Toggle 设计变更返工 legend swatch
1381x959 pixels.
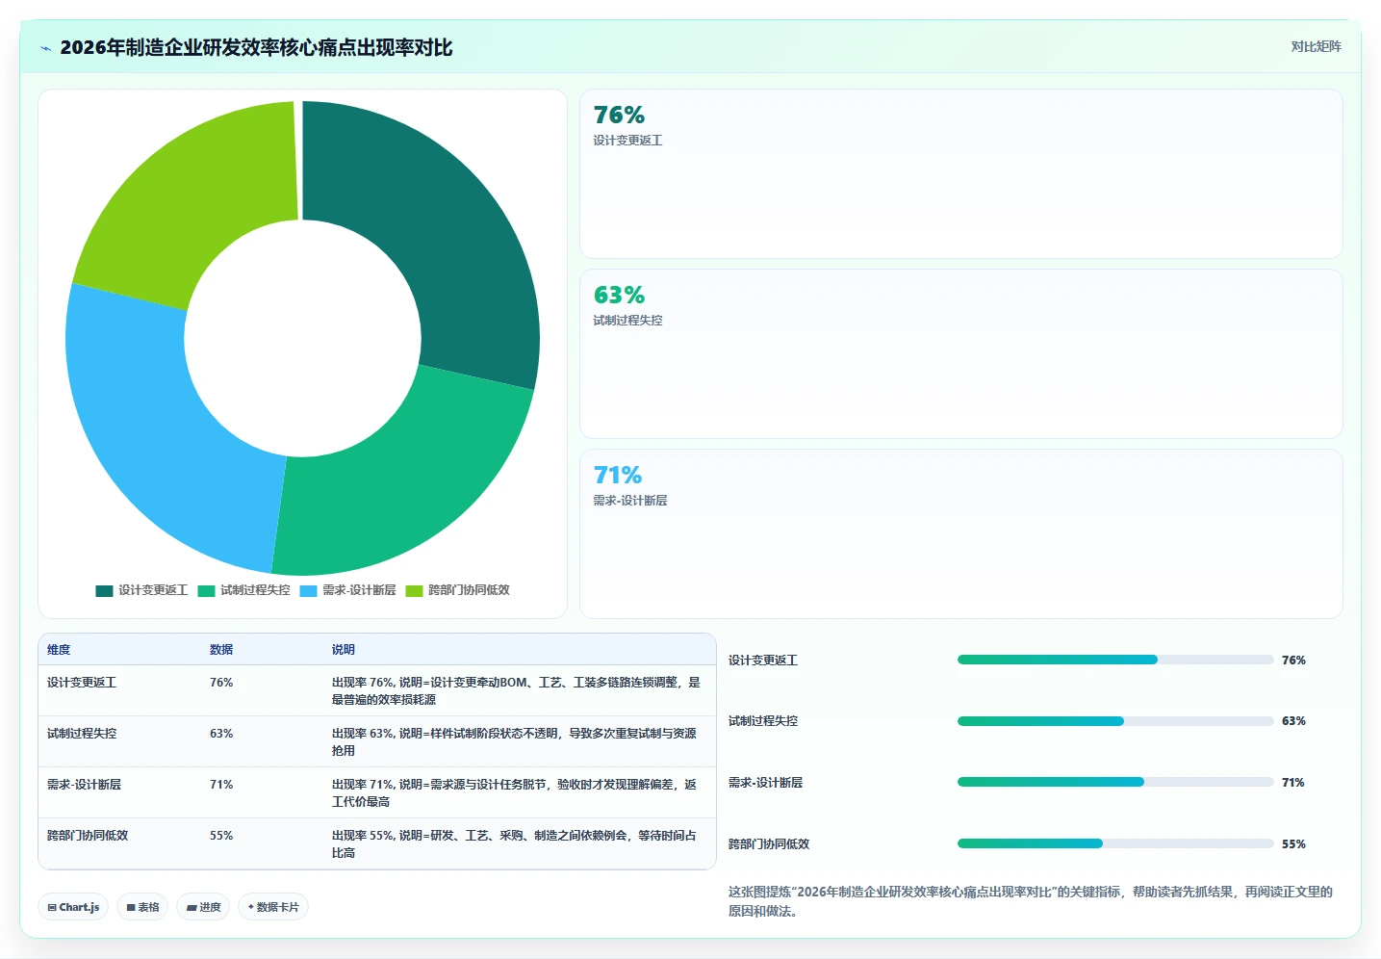pos(104,590)
